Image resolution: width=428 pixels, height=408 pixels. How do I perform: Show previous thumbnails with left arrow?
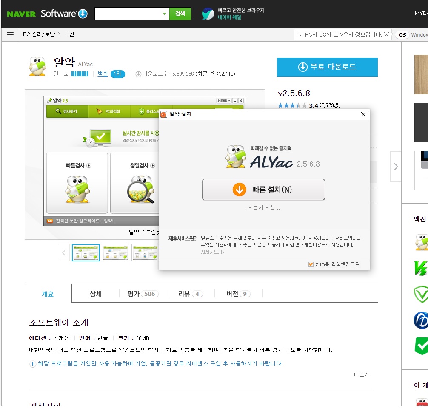coord(63,253)
